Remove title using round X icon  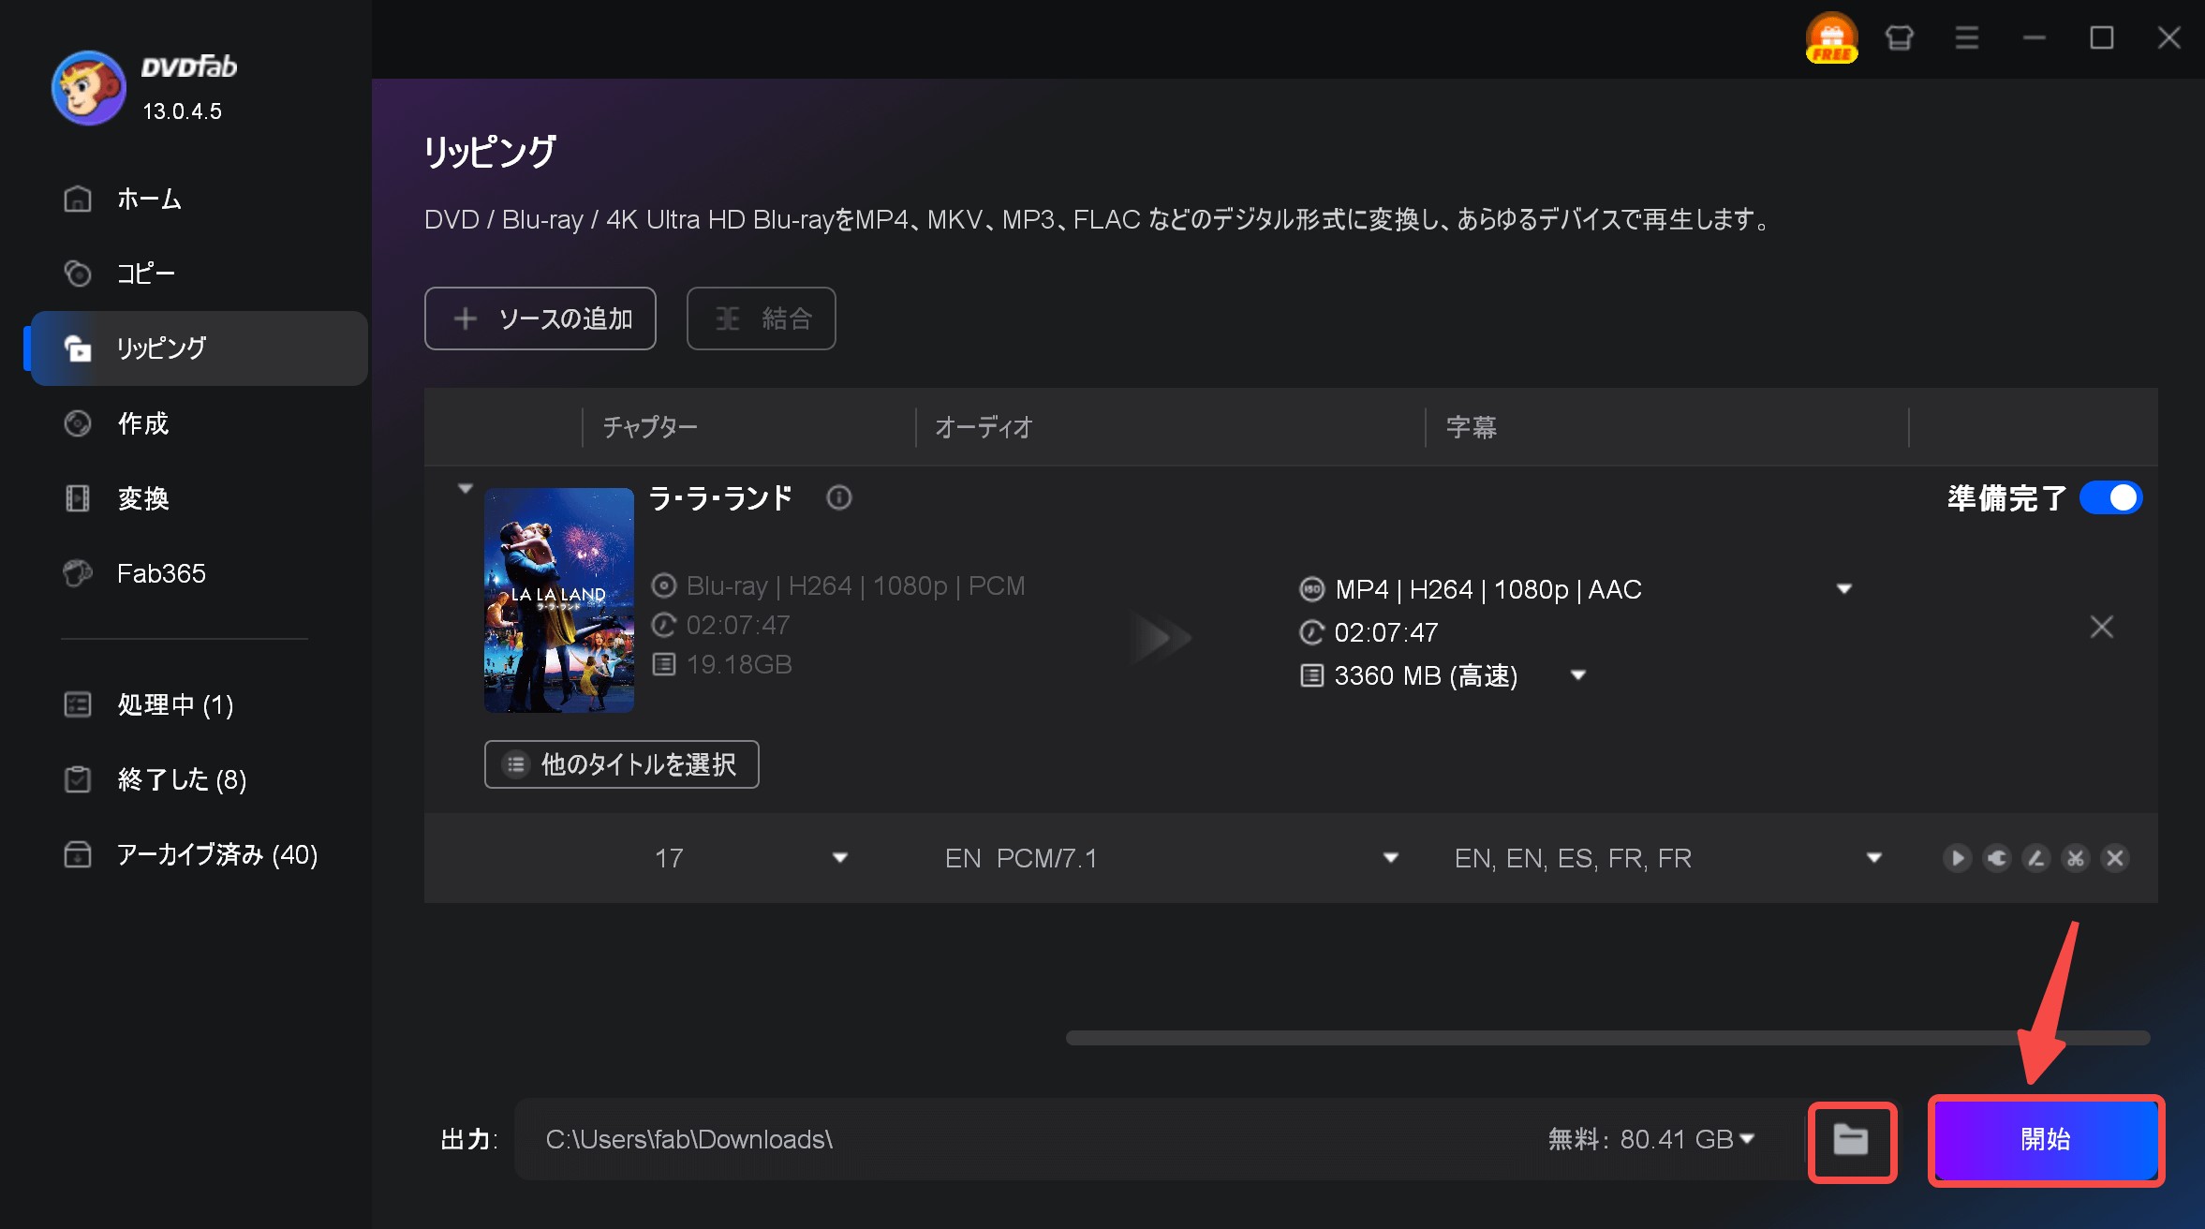click(2115, 858)
